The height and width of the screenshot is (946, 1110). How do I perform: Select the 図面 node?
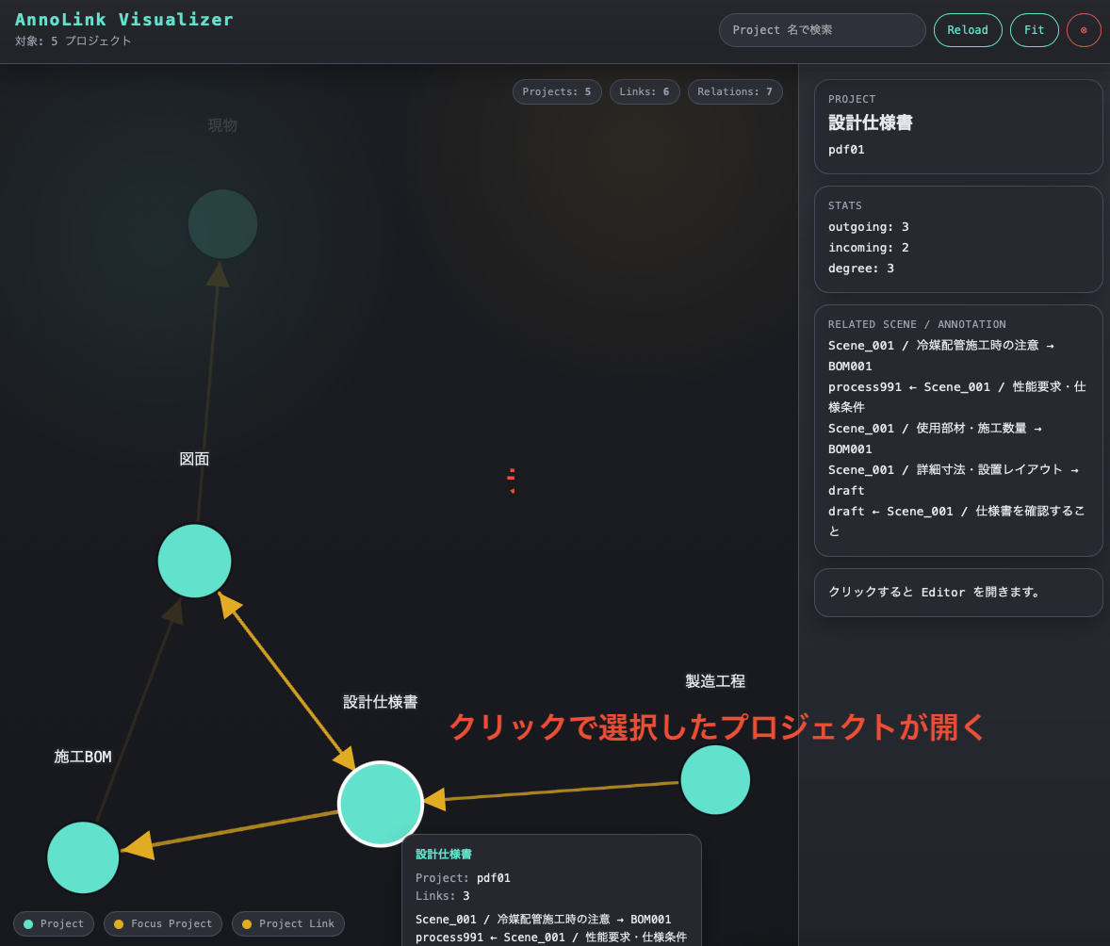pyautogui.click(x=194, y=561)
